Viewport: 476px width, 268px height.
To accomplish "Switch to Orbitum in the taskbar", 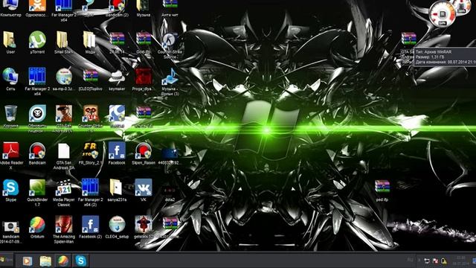I will (62, 261).
